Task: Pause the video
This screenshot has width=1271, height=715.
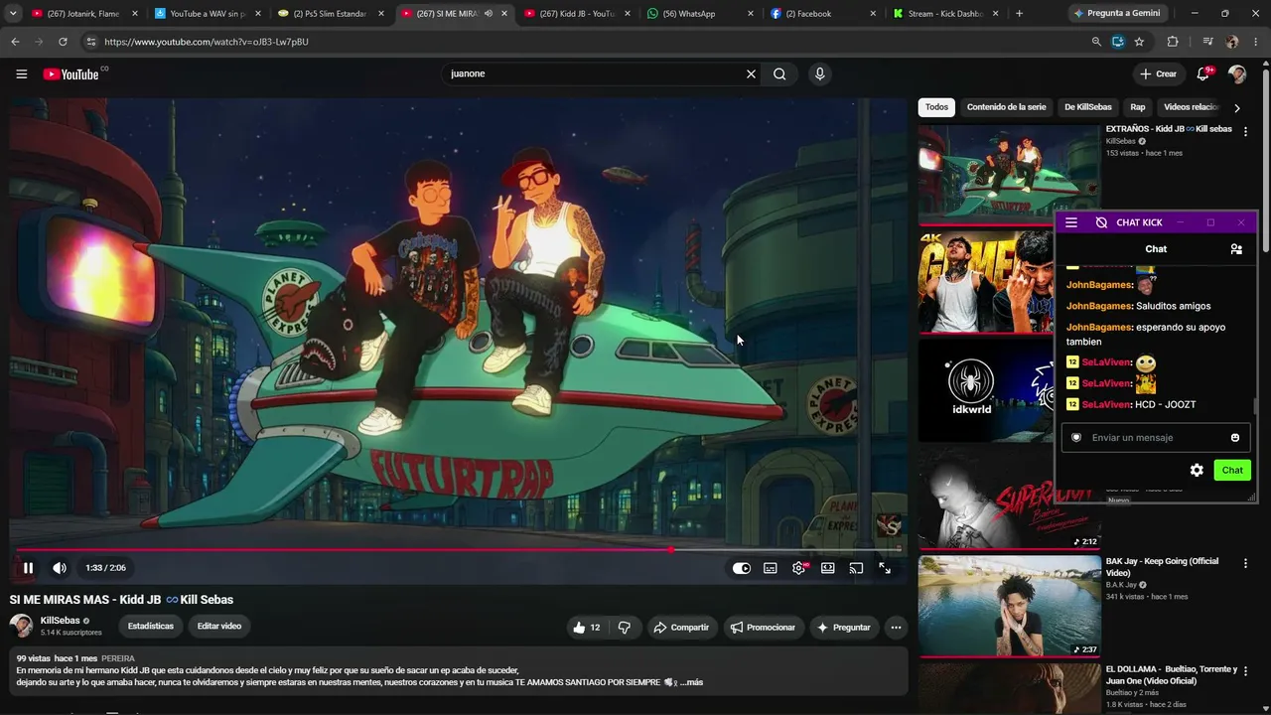Action: point(28,568)
